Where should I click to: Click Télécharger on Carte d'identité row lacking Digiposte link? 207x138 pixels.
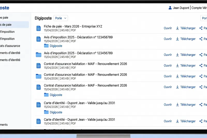point(188,121)
